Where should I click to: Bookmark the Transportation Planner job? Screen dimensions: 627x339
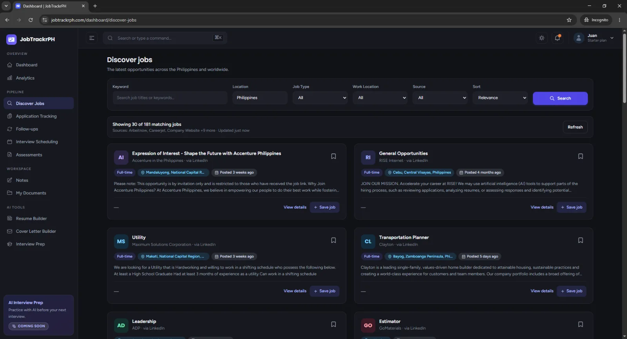point(580,240)
